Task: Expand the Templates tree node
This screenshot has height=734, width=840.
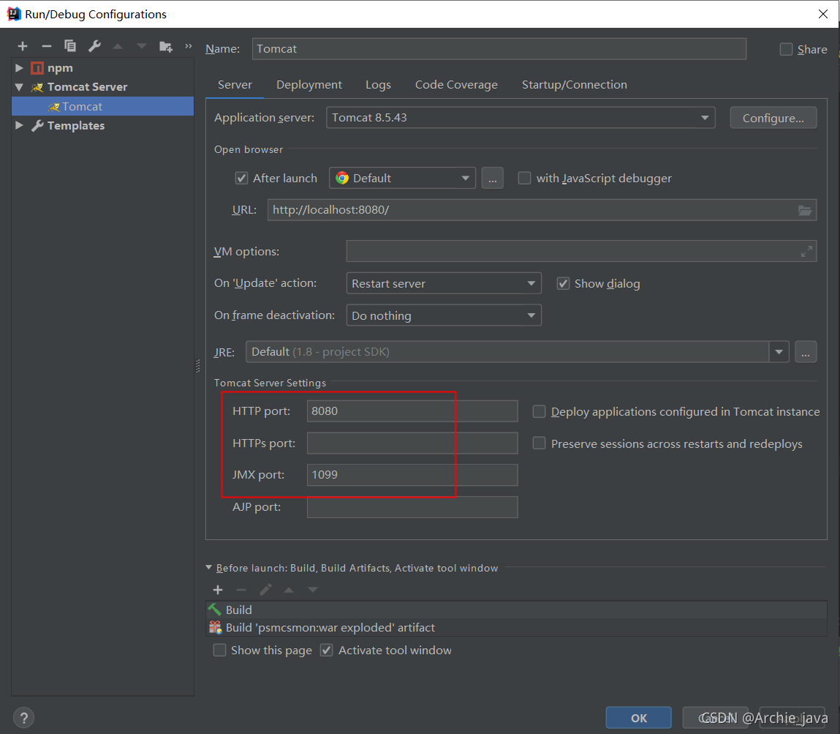Action: point(19,125)
